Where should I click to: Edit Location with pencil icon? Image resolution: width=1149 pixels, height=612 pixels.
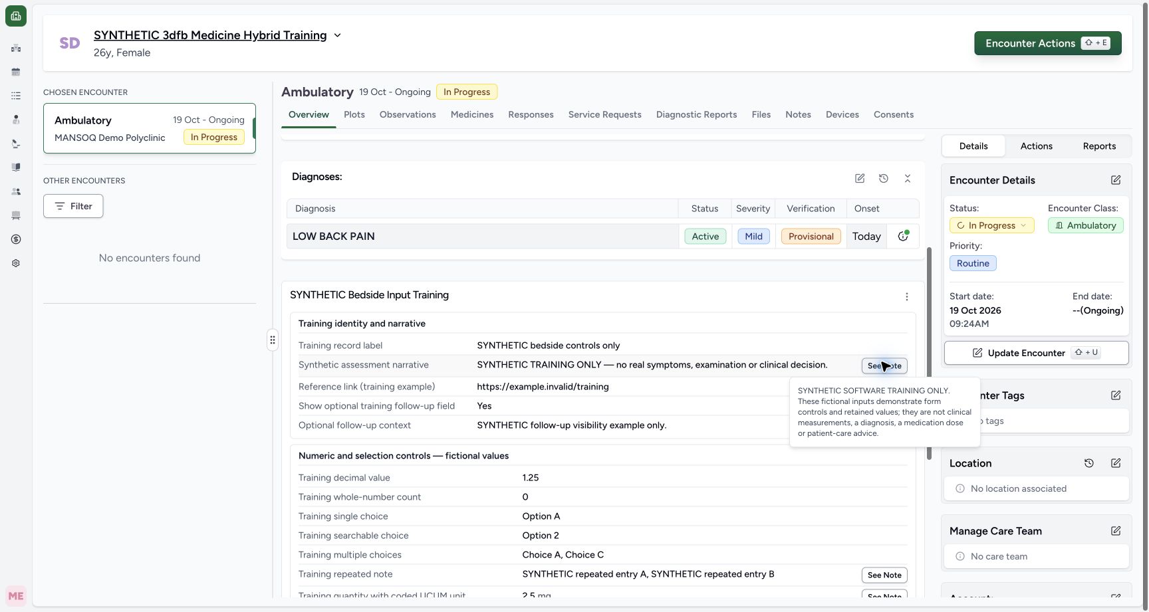coord(1116,463)
